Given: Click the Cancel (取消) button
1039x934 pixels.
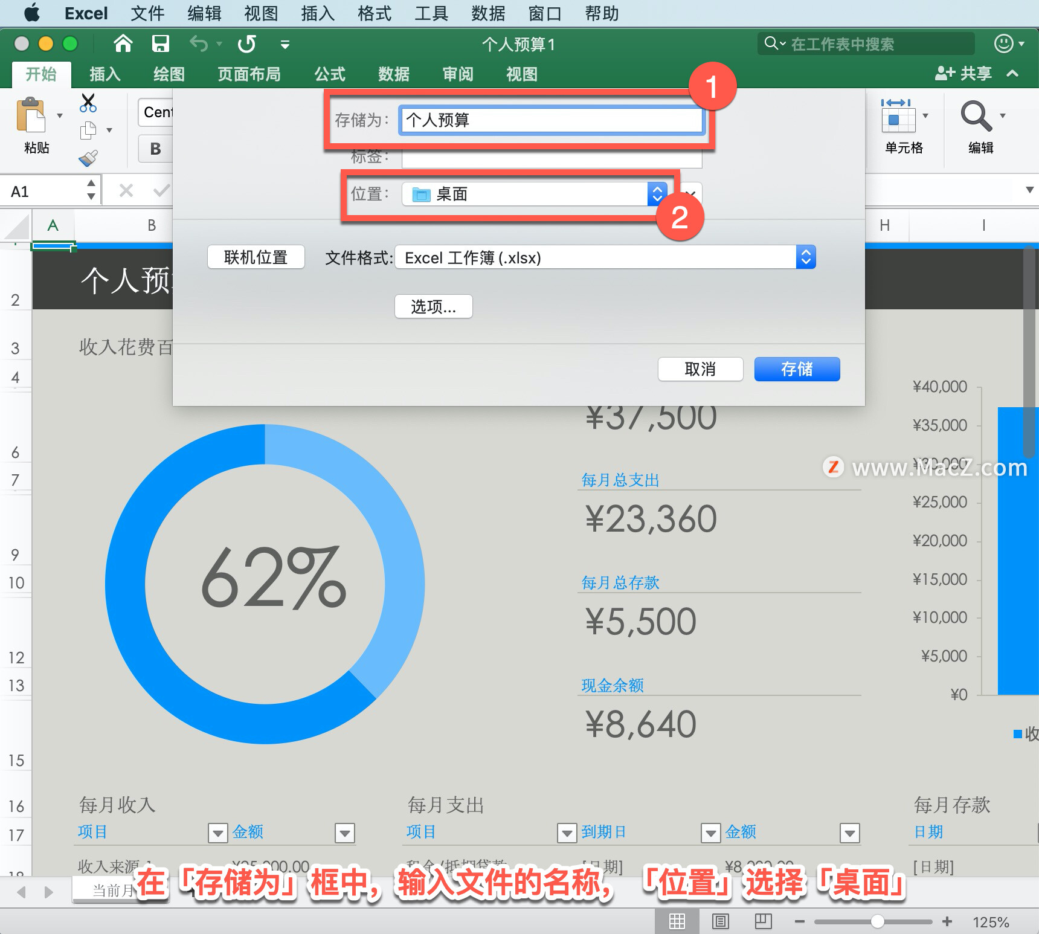Looking at the screenshot, I should tap(701, 369).
